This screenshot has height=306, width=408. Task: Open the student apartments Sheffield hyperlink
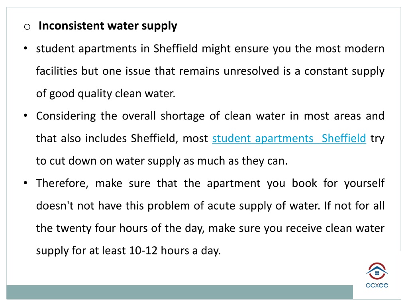point(289,138)
